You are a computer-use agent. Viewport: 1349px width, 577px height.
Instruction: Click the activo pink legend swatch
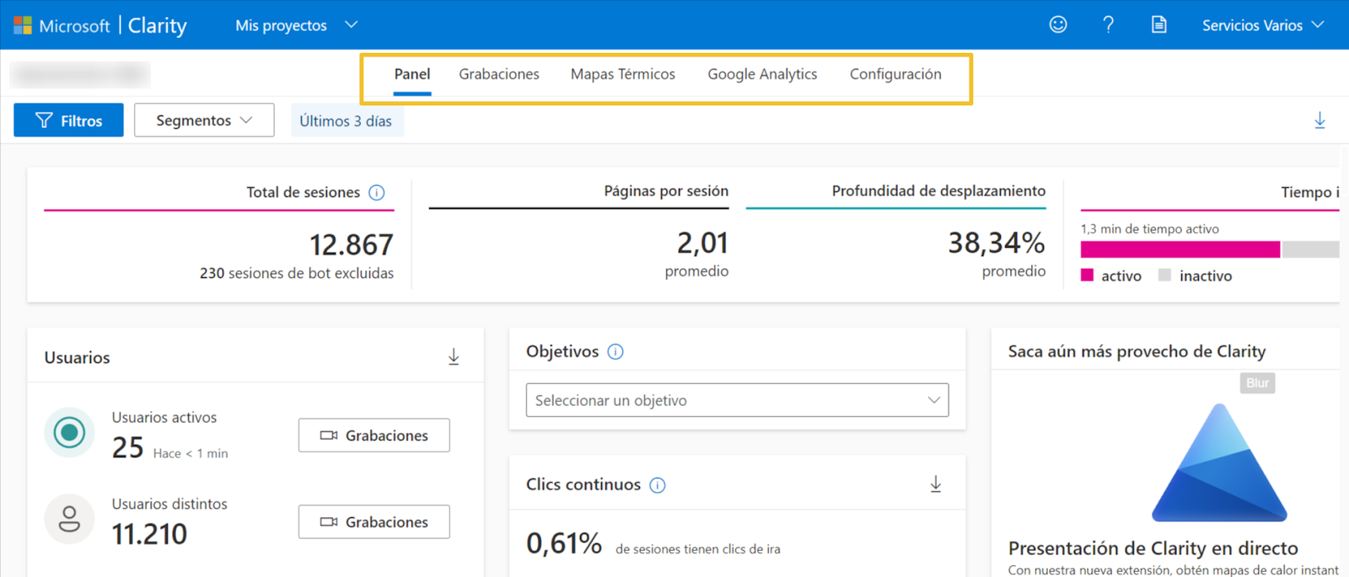click(1088, 275)
